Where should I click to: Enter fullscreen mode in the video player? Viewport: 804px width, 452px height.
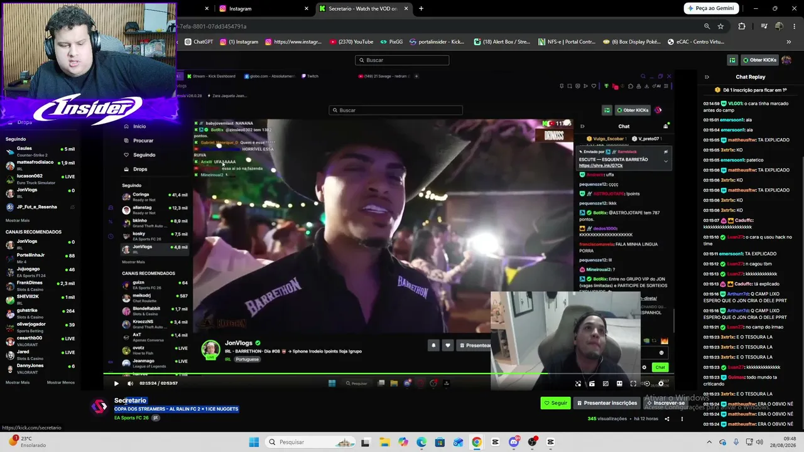point(633,384)
